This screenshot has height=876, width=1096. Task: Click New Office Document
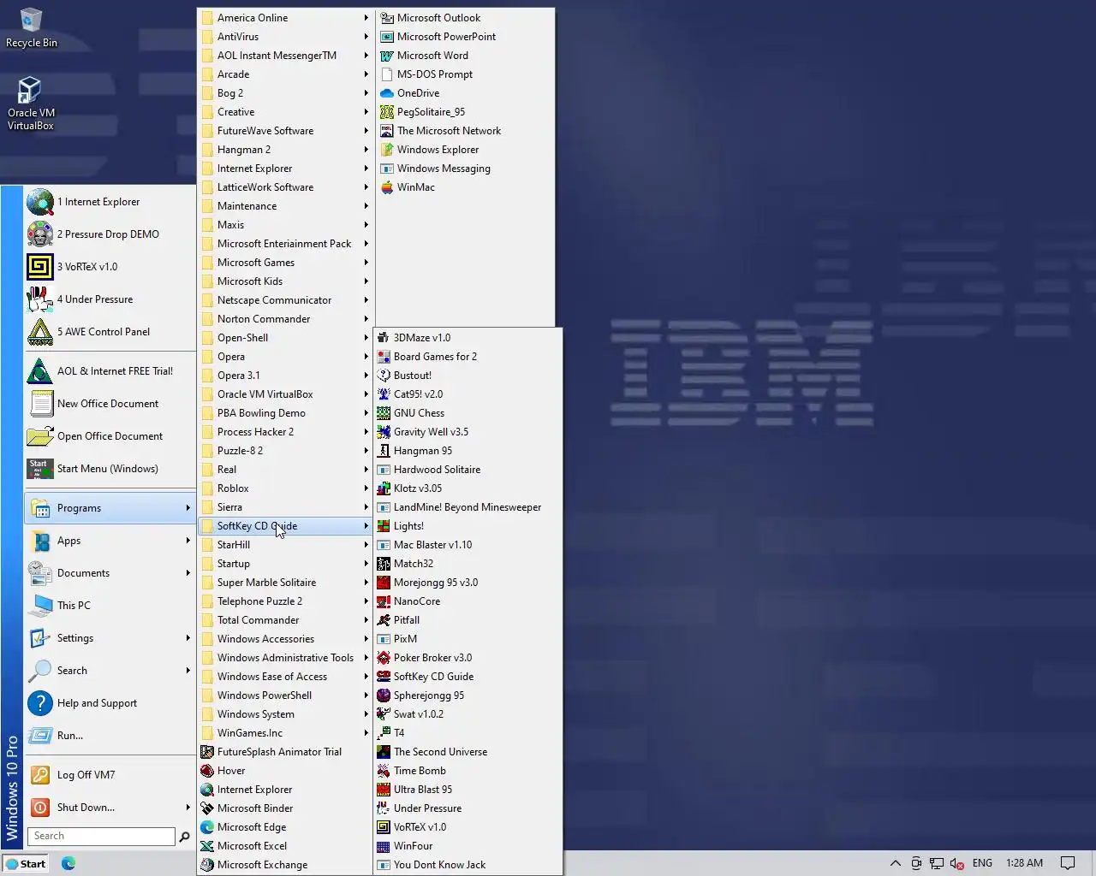coord(110,404)
